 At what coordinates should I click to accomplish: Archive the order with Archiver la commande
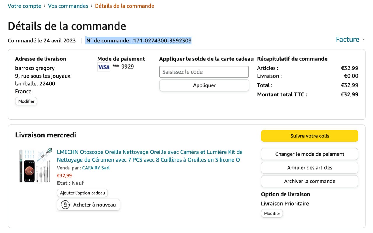click(309, 181)
